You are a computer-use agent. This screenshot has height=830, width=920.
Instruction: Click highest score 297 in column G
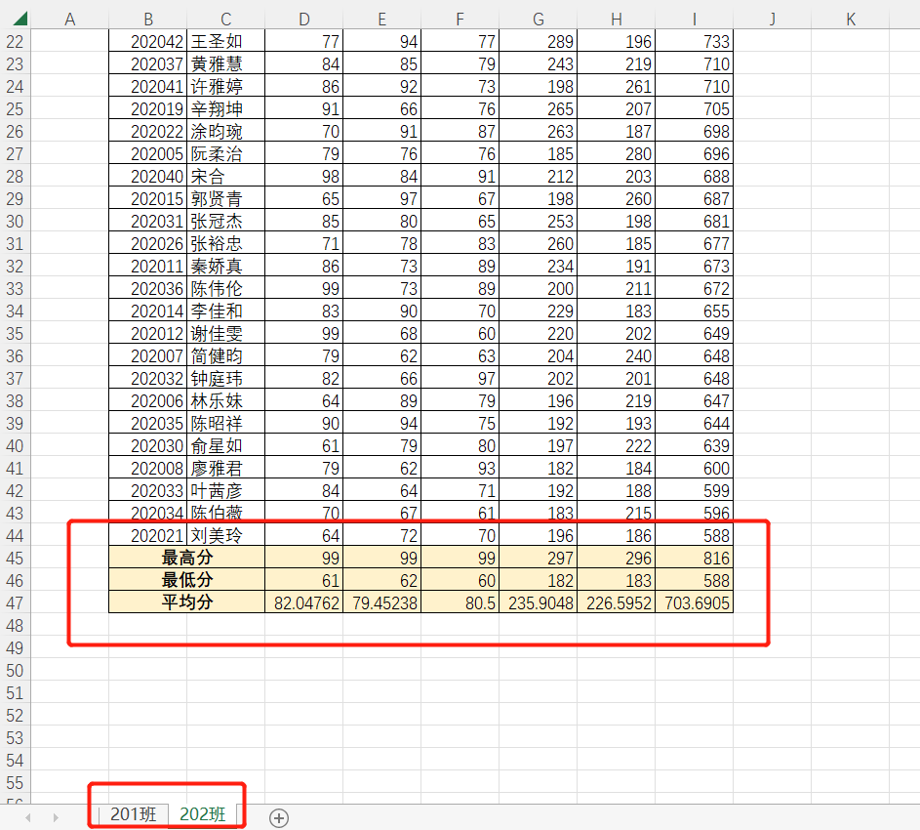point(538,558)
